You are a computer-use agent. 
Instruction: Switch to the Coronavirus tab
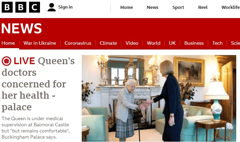(78, 43)
